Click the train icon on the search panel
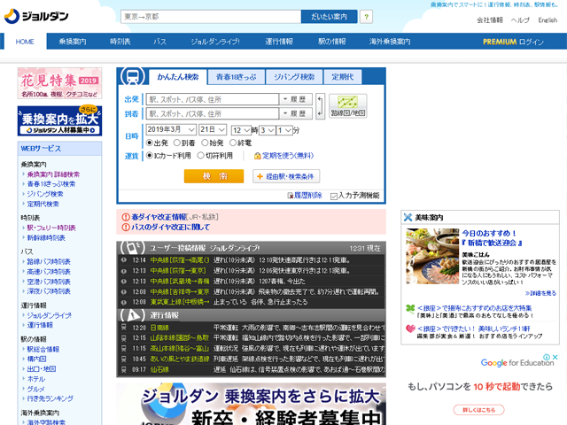 click(130, 78)
